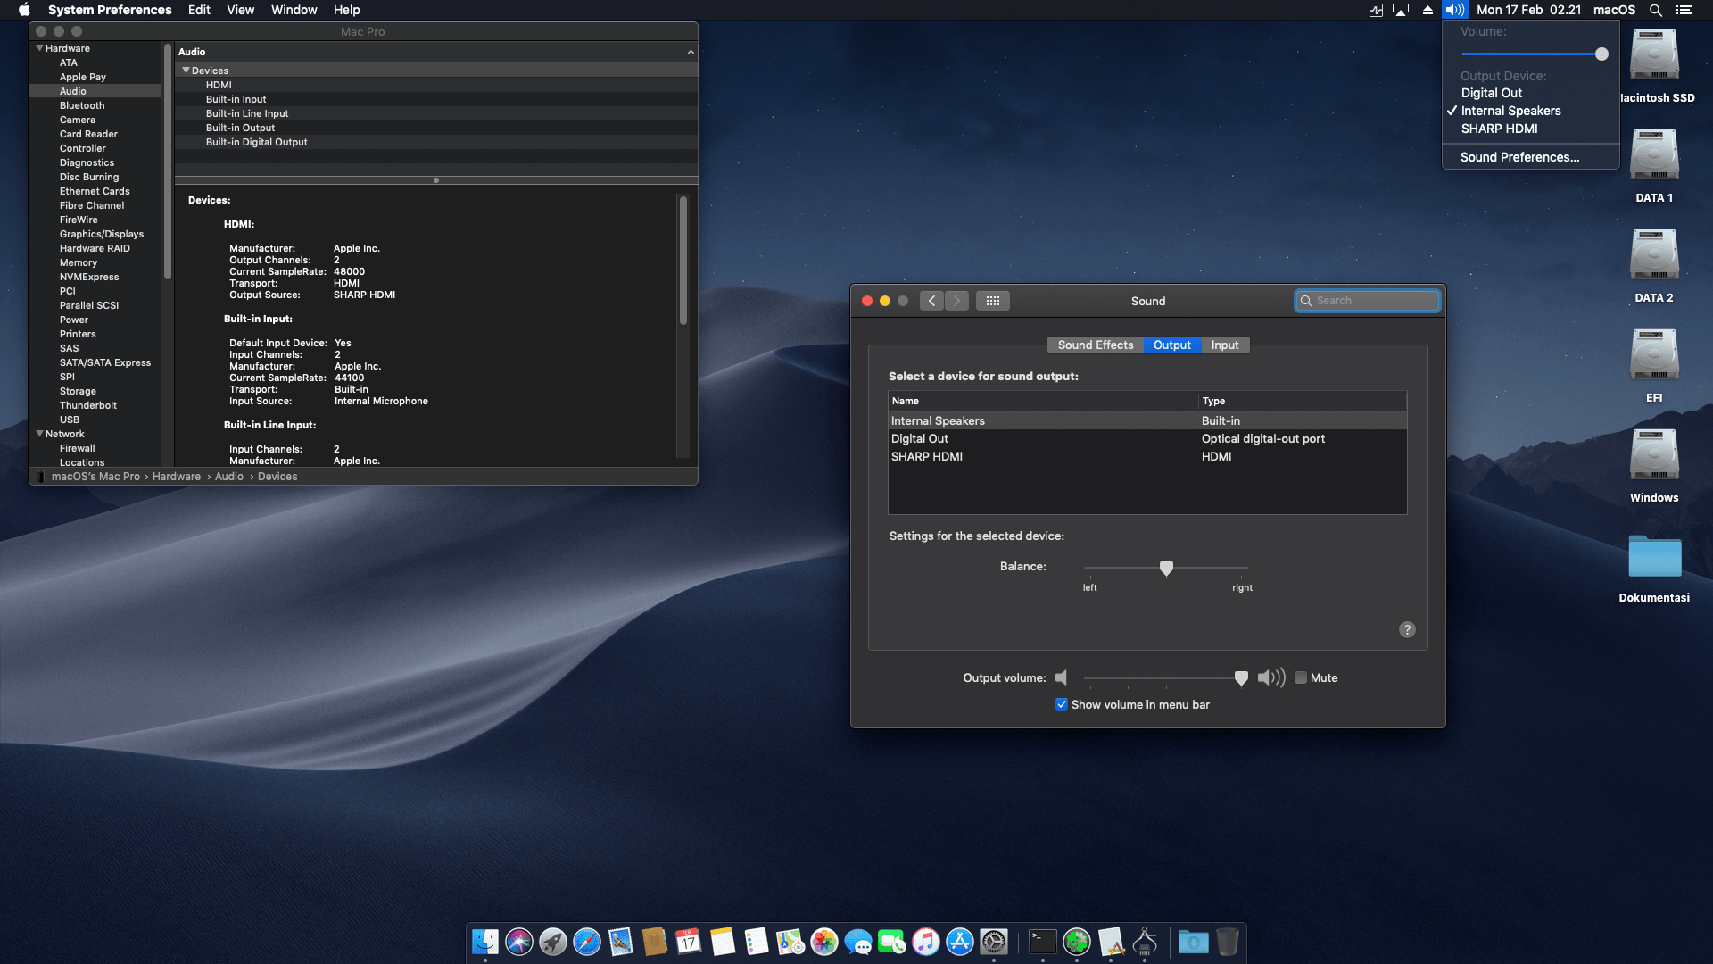This screenshot has height=964, width=1713.
Task: Click the activity graph menu bar icon
Action: point(1376,10)
